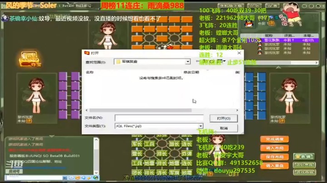Click the left player's avatar
Viewport: 327px width, 183px height.
36,96
